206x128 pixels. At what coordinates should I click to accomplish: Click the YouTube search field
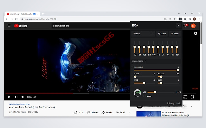pyautogui.click(x=91, y=26)
